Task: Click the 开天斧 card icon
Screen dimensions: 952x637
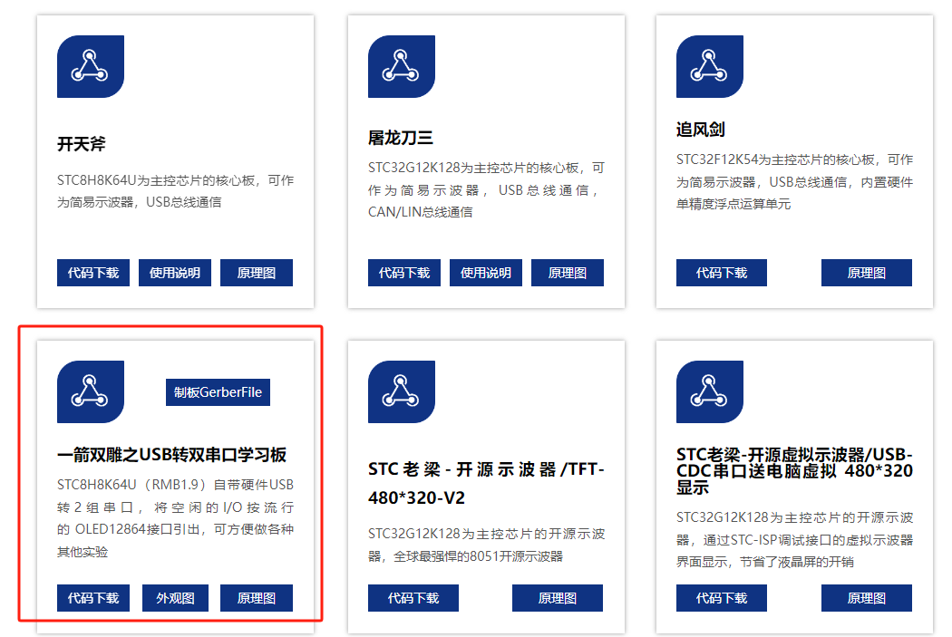Action: [91, 66]
